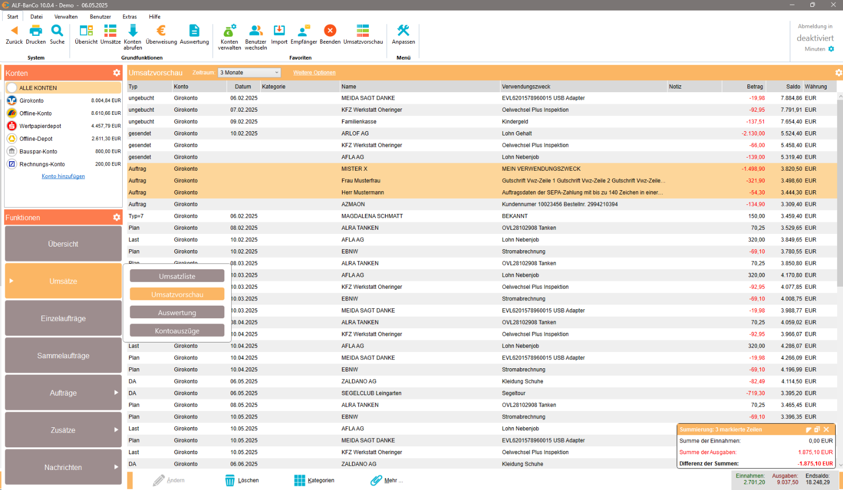The image size is (843, 490).
Task: Select the Bauspar-Konto account
Action: [63, 151]
